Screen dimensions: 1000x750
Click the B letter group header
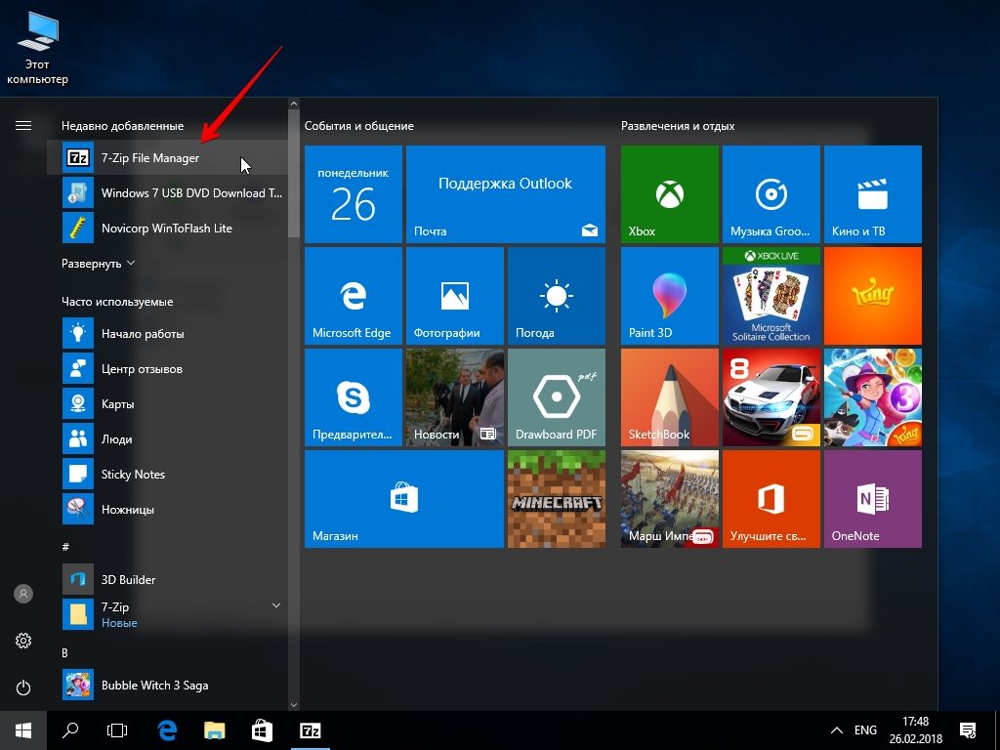click(x=65, y=652)
